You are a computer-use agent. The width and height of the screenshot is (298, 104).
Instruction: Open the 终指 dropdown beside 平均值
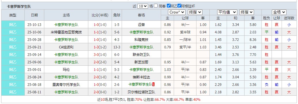[x=247, y=12]
